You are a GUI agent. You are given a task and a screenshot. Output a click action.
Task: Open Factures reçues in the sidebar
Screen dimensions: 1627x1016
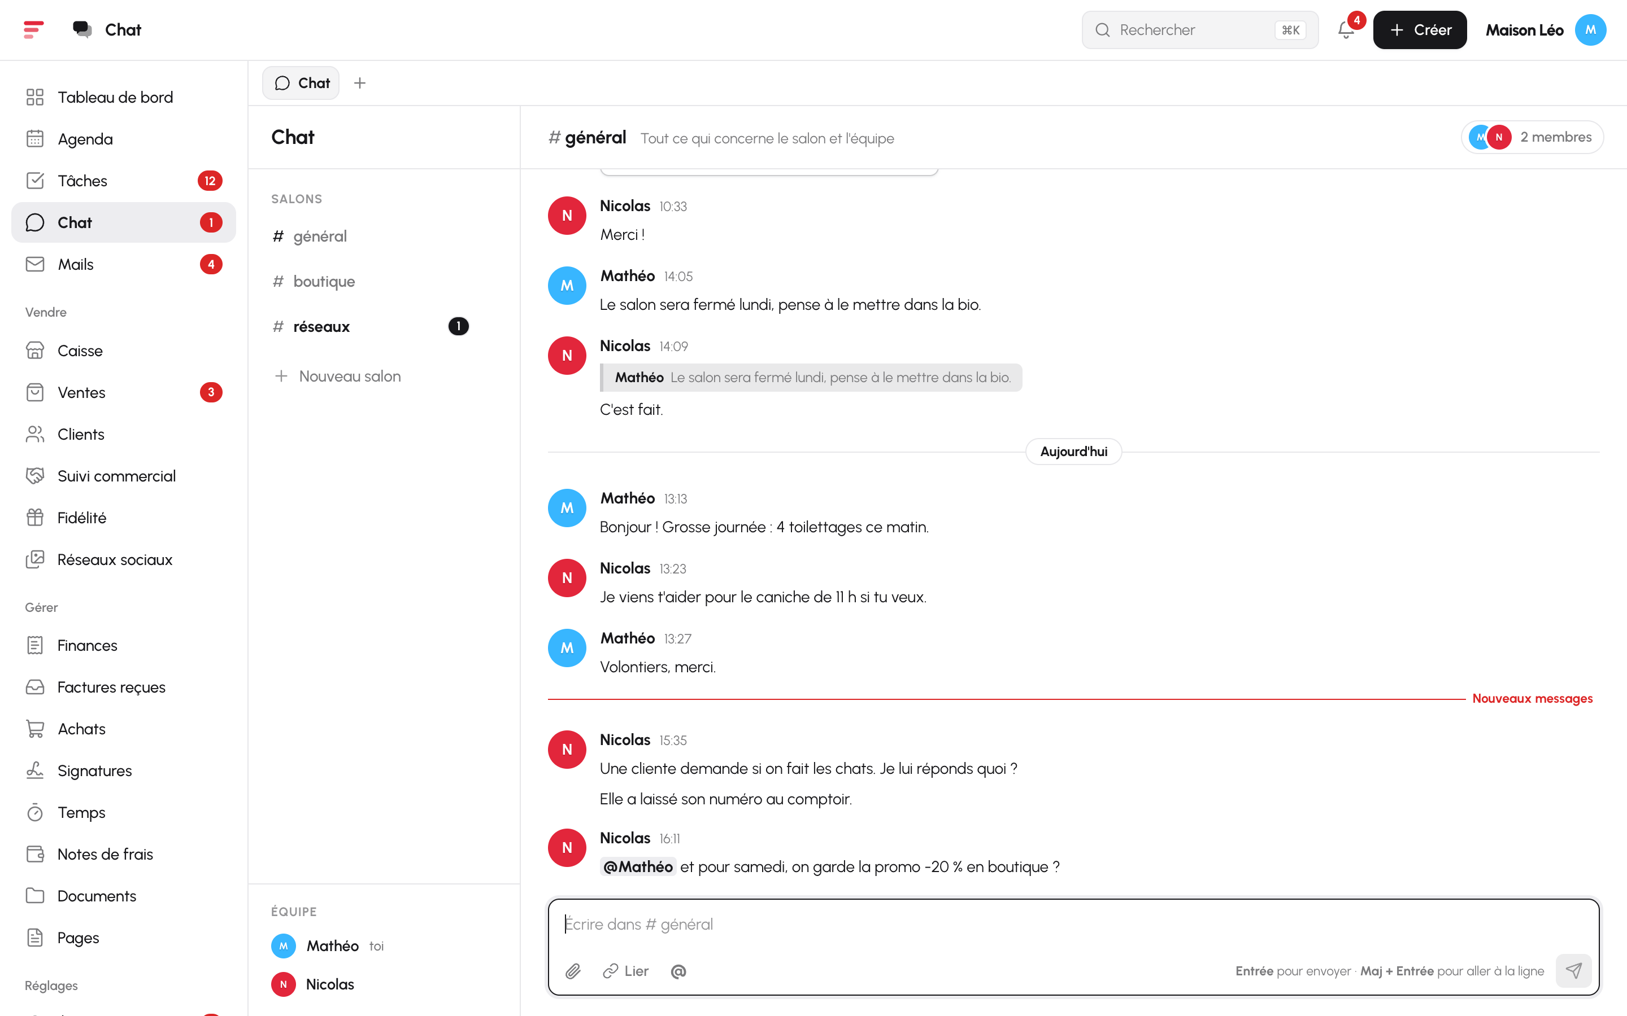pos(124,687)
